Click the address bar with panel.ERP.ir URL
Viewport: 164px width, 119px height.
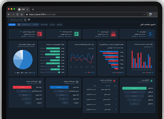coord(79,14)
